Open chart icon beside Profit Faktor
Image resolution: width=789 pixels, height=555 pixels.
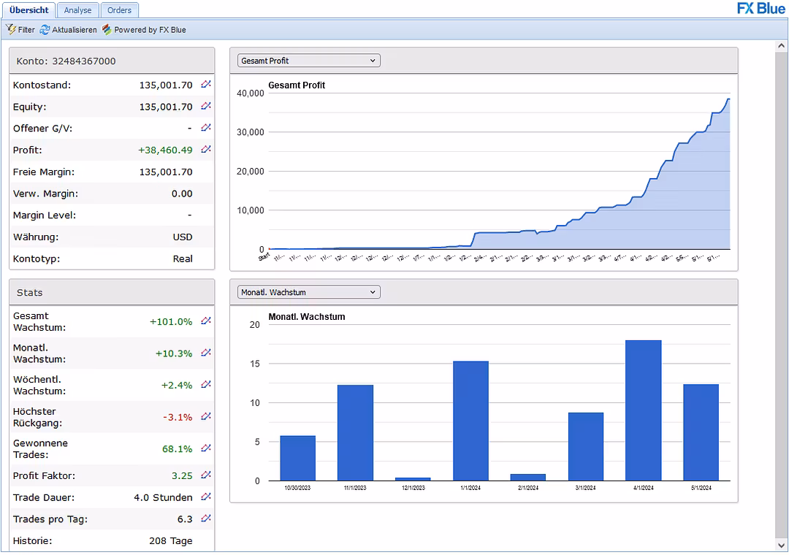[x=206, y=475]
